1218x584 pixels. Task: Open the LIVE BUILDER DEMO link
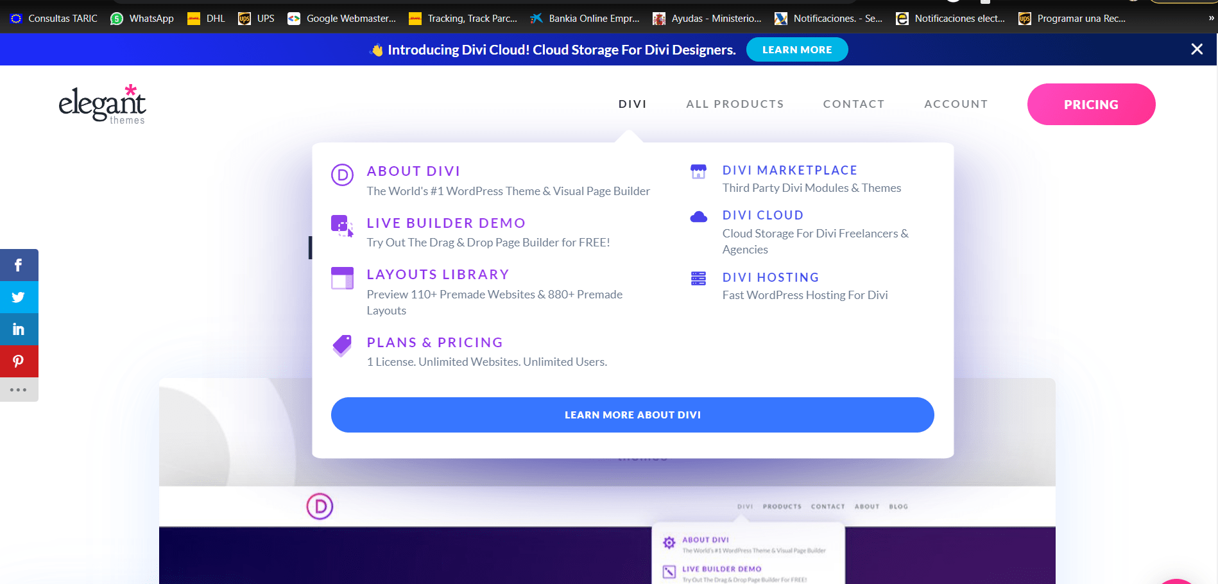pos(446,223)
